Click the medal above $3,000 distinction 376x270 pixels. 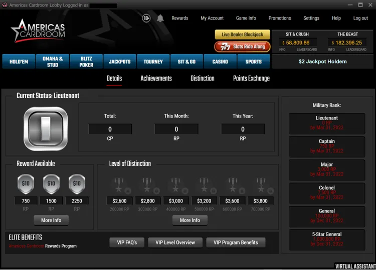click(x=176, y=185)
